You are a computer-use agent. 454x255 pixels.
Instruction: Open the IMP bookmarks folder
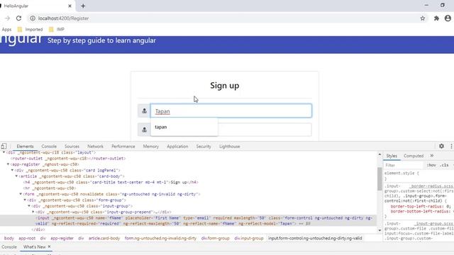coord(57,30)
